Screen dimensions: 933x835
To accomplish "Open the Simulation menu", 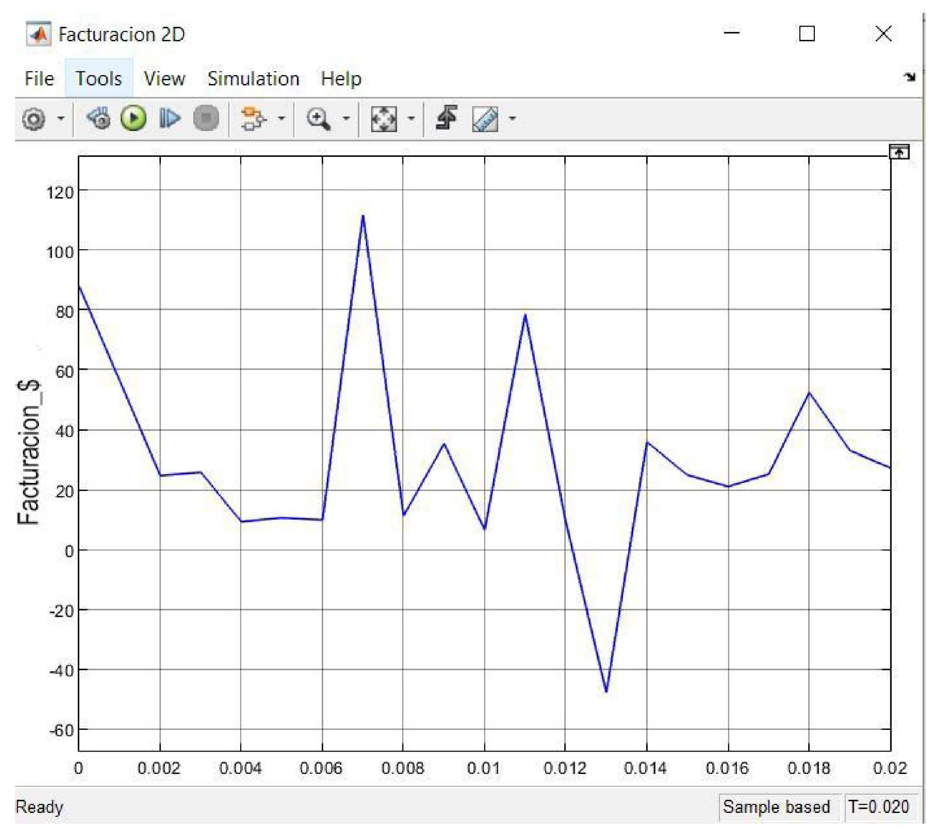I will pos(253,78).
